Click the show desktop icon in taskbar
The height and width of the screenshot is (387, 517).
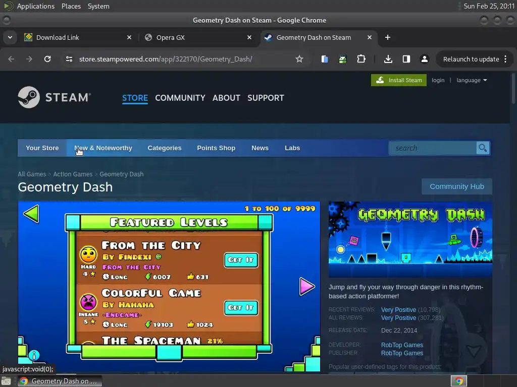coord(6,381)
